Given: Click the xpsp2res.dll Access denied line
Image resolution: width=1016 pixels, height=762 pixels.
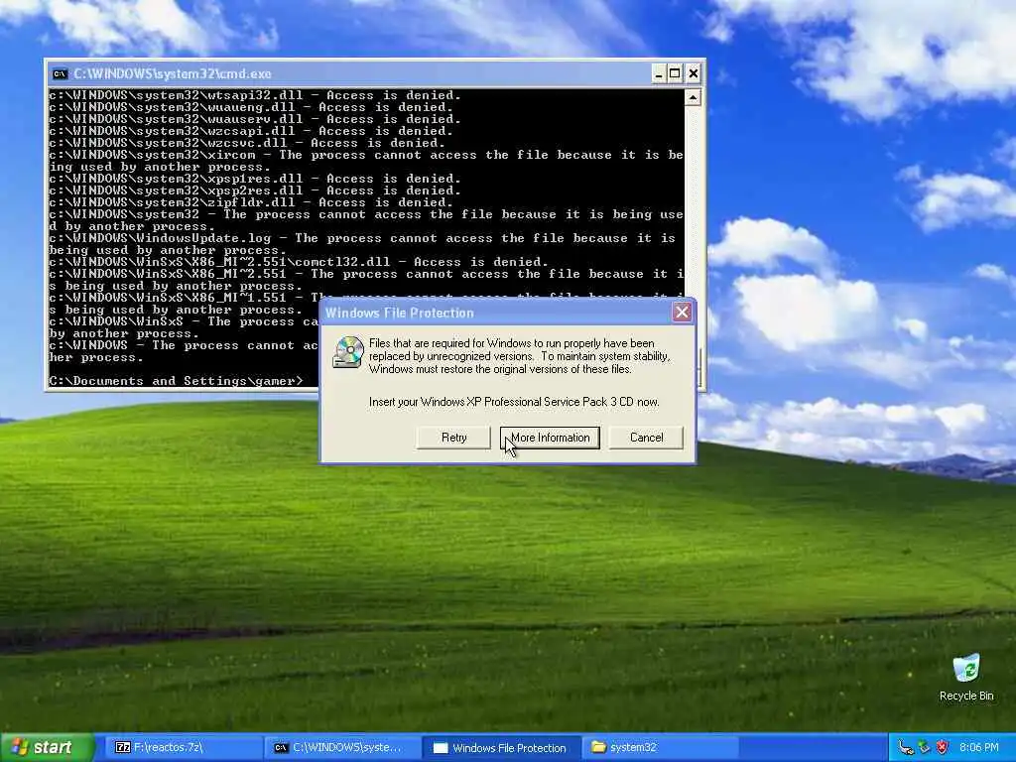Looking at the screenshot, I should pos(255,190).
